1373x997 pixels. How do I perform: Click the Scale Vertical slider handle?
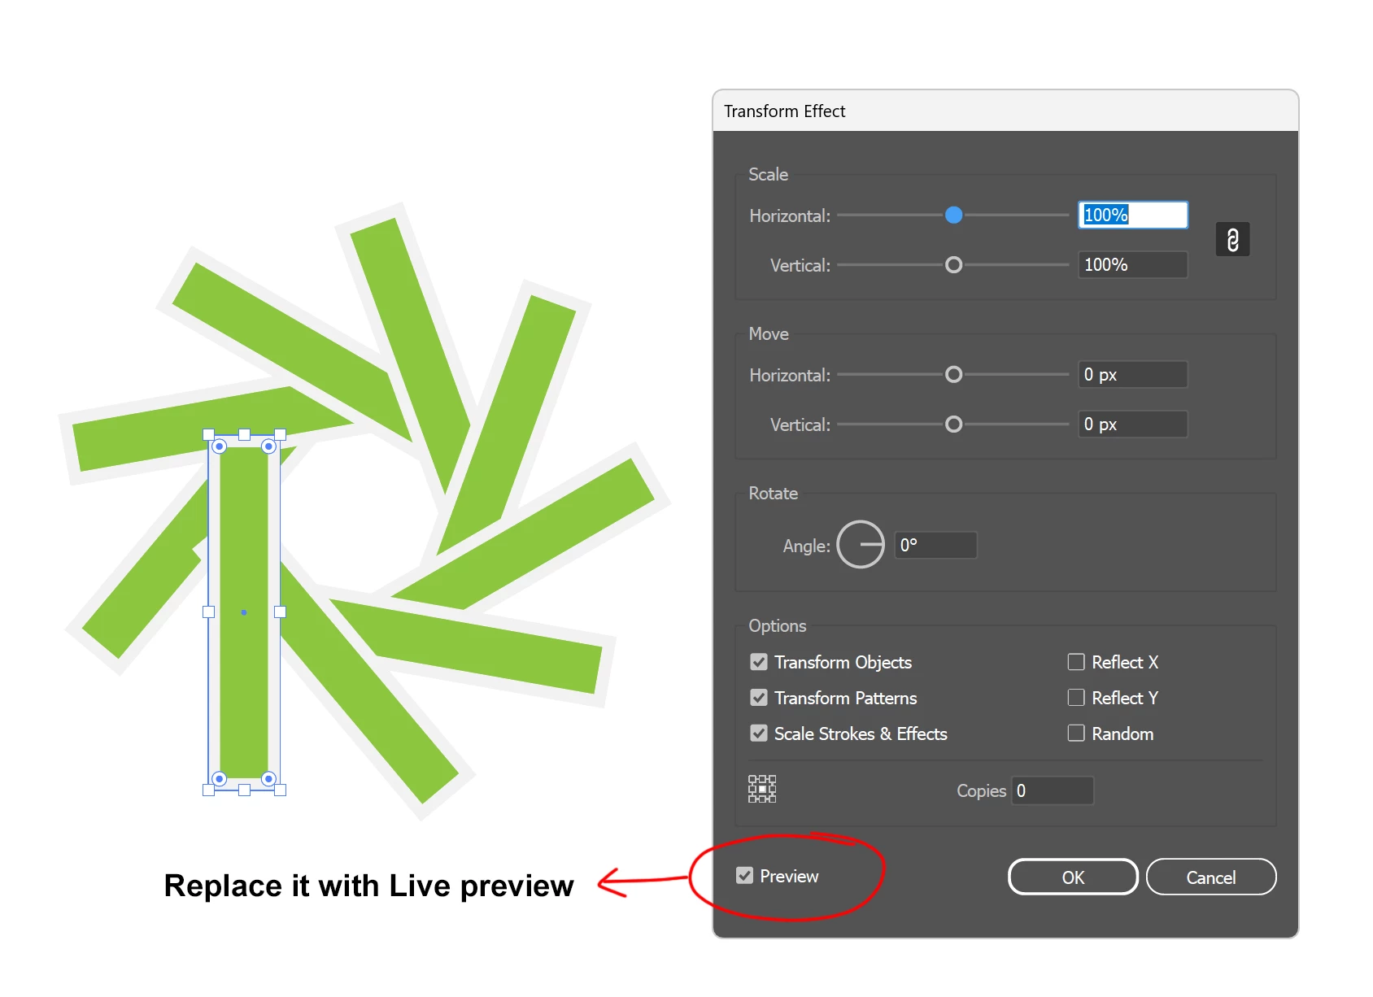[954, 265]
